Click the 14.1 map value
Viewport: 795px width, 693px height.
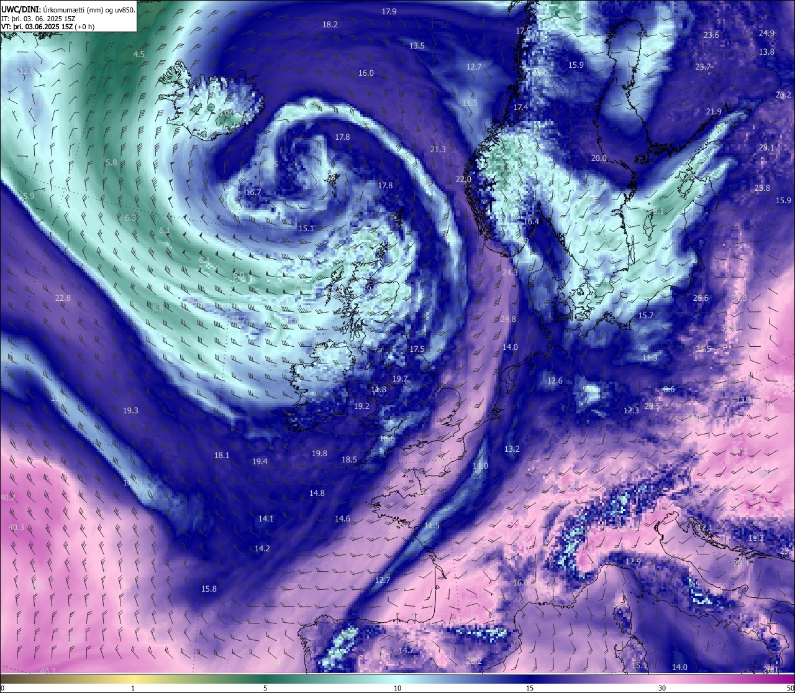point(266,519)
